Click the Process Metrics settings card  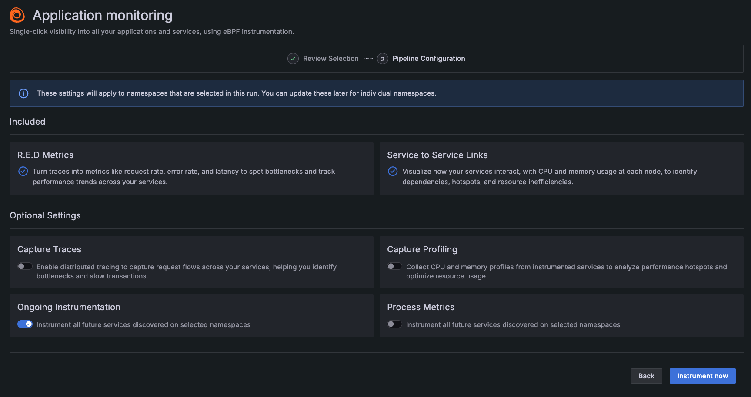click(562, 315)
